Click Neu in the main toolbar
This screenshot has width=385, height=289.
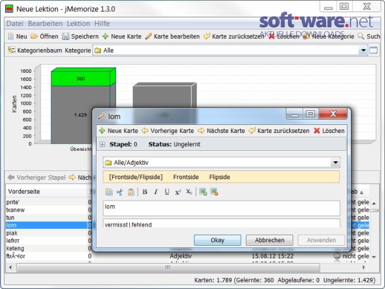pyautogui.click(x=17, y=36)
